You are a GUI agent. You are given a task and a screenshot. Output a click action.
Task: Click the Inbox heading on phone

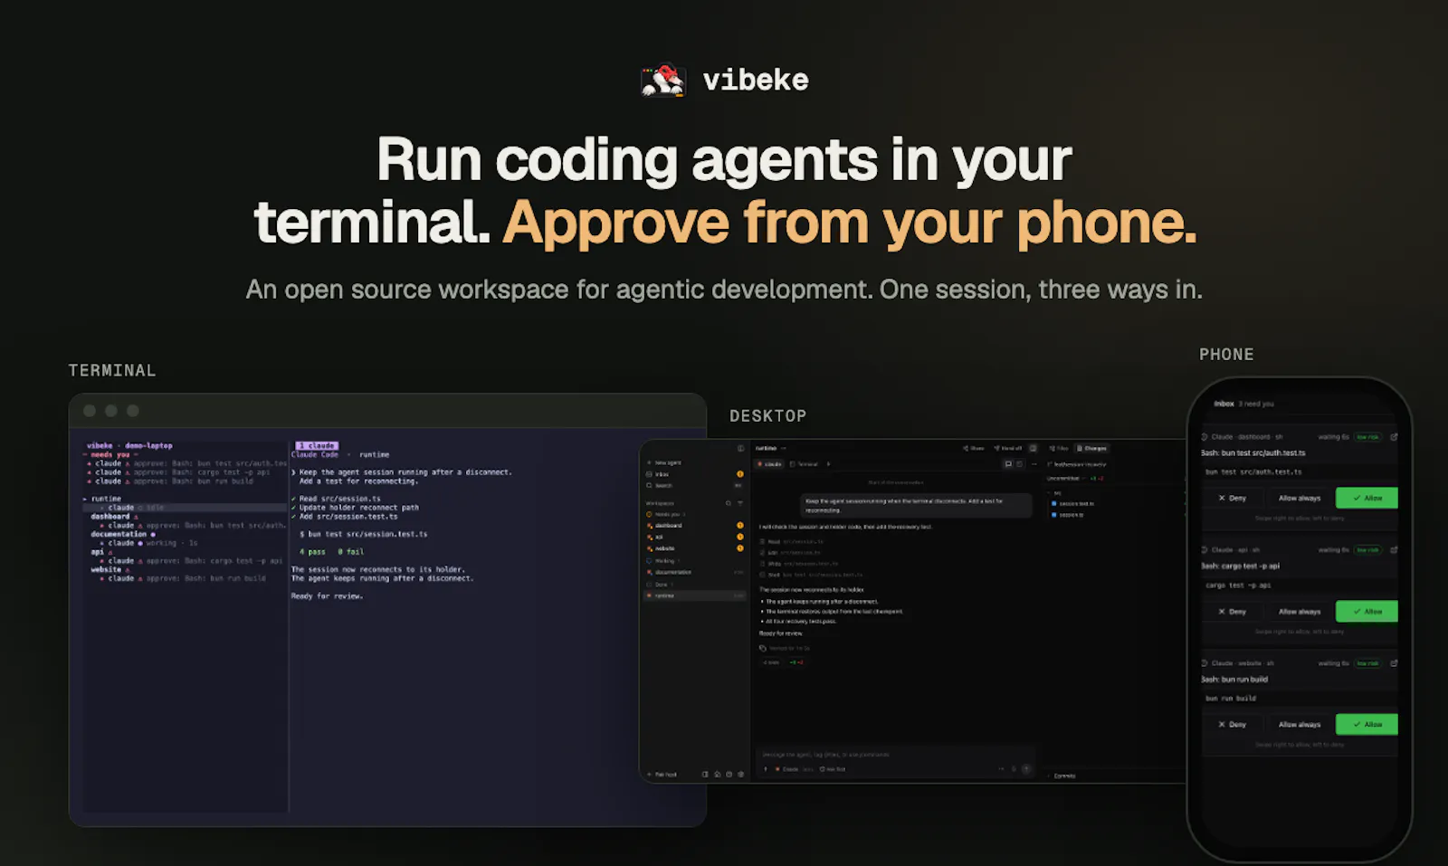point(1224,404)
